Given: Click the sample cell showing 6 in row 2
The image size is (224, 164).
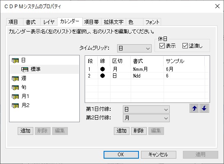Looking at the screenshot, I should (x=184, y=76).
